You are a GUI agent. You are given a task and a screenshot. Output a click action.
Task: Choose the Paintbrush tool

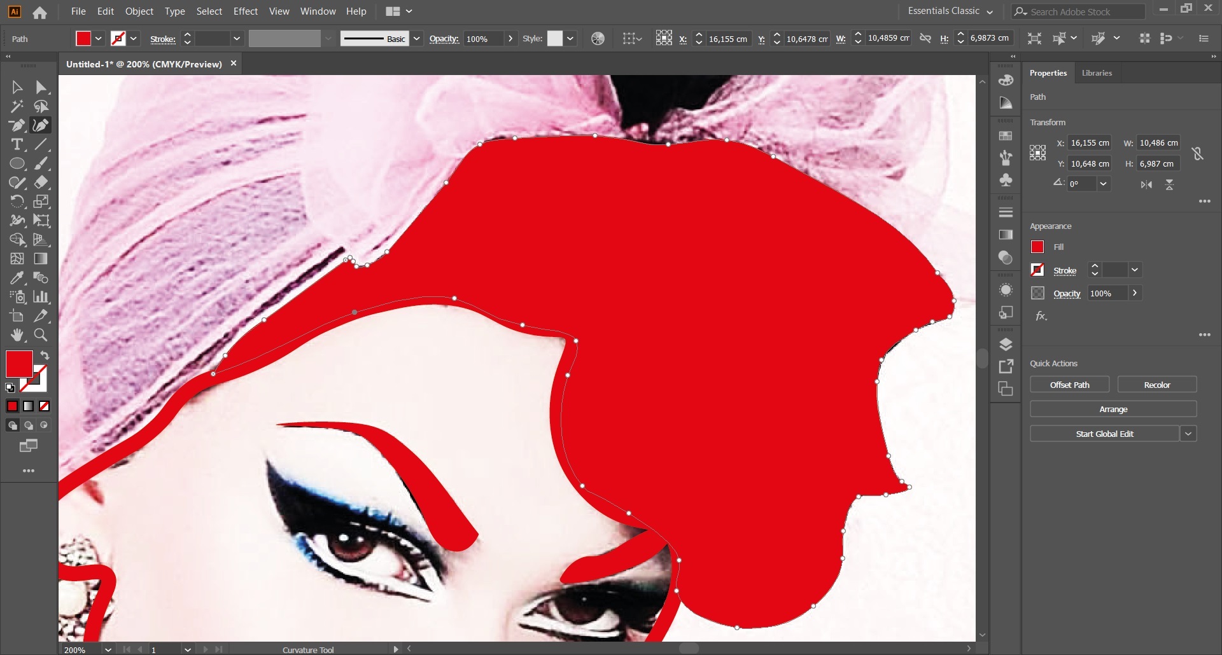pyautogui.click(x=41, y=163)
